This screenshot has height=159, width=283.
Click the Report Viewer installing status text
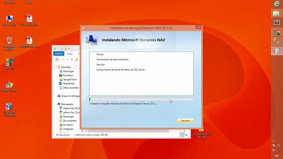point(123,104)
